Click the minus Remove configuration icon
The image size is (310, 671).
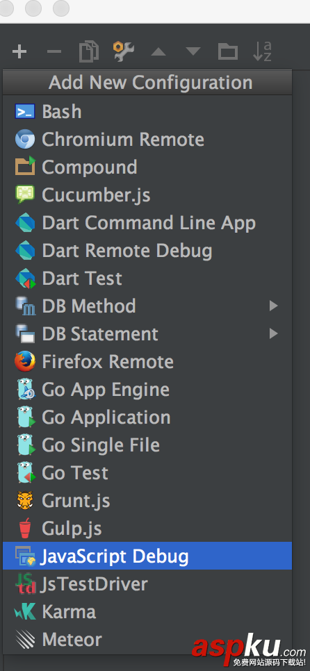54,52
